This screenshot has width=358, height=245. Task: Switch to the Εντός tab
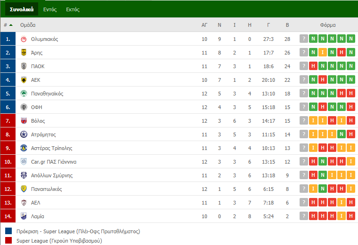coord(50,9)
